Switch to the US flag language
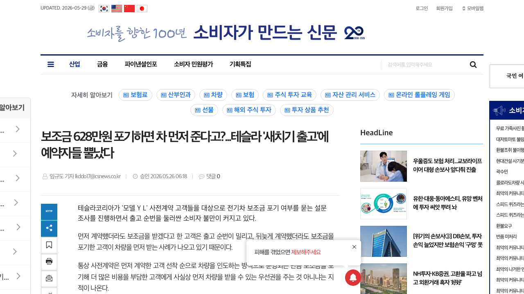 (x=117, y=9)
